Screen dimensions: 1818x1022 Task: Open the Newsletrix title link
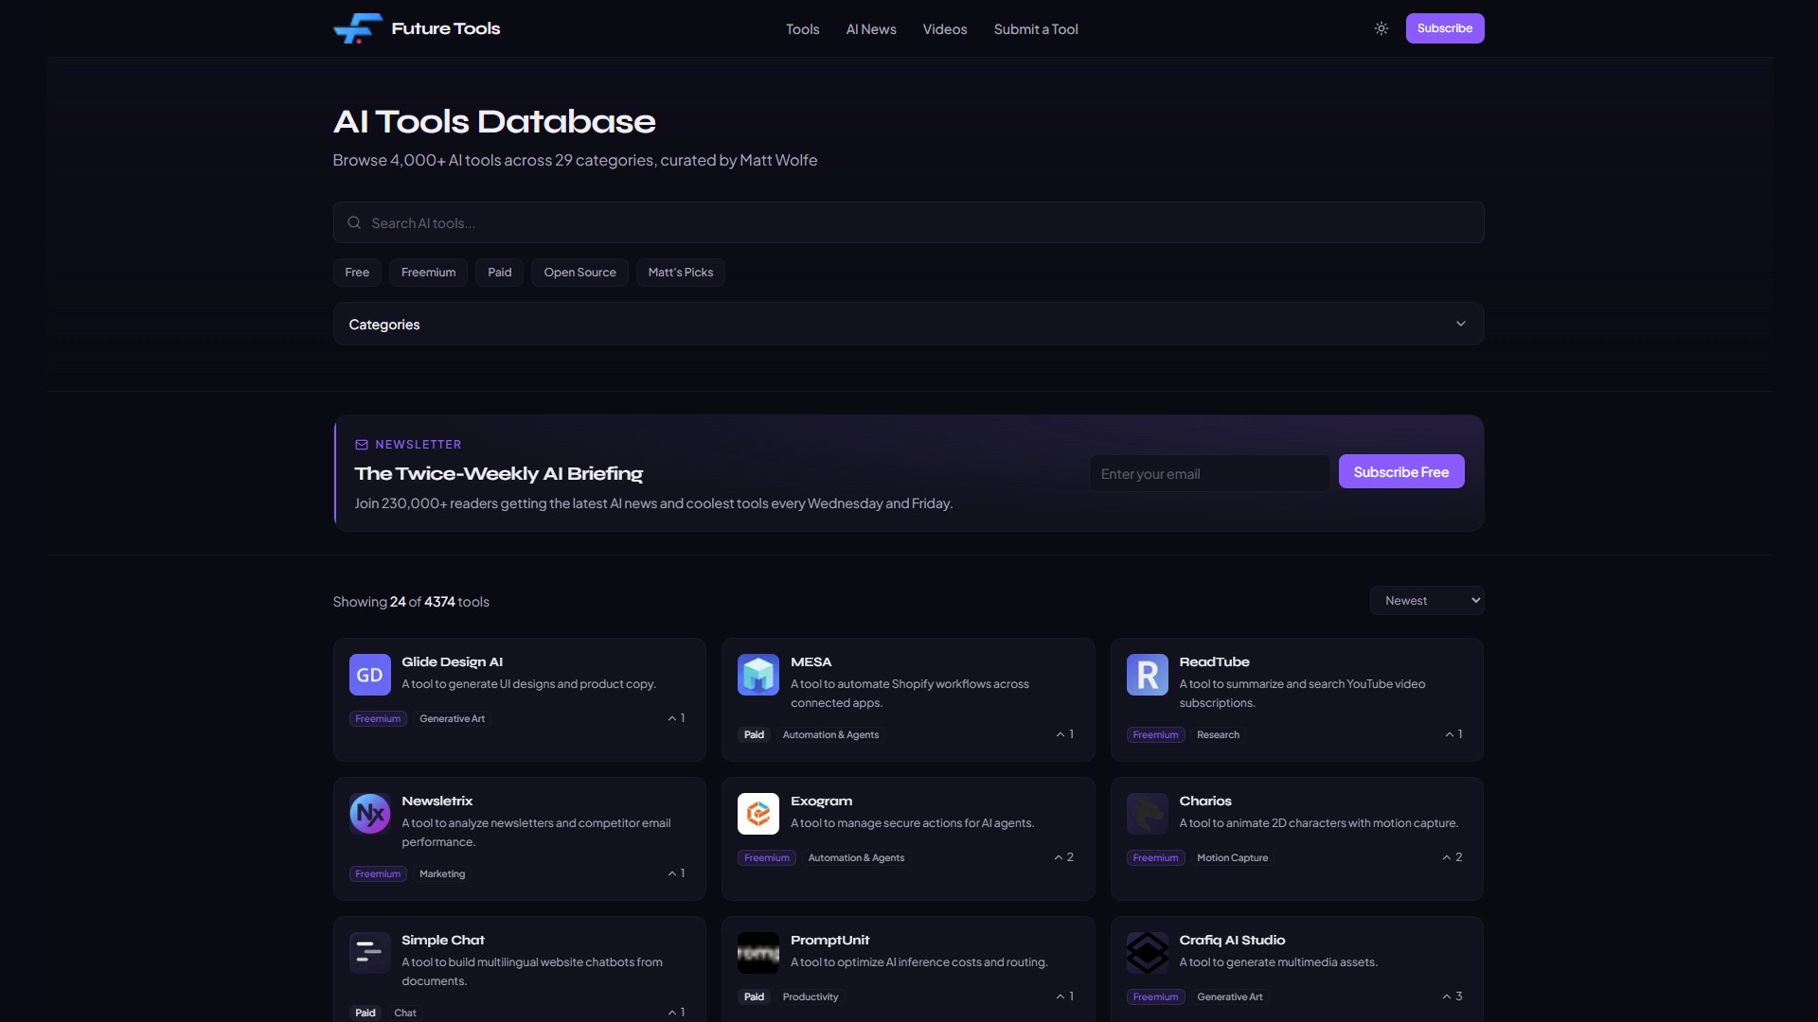pos(437,801)
